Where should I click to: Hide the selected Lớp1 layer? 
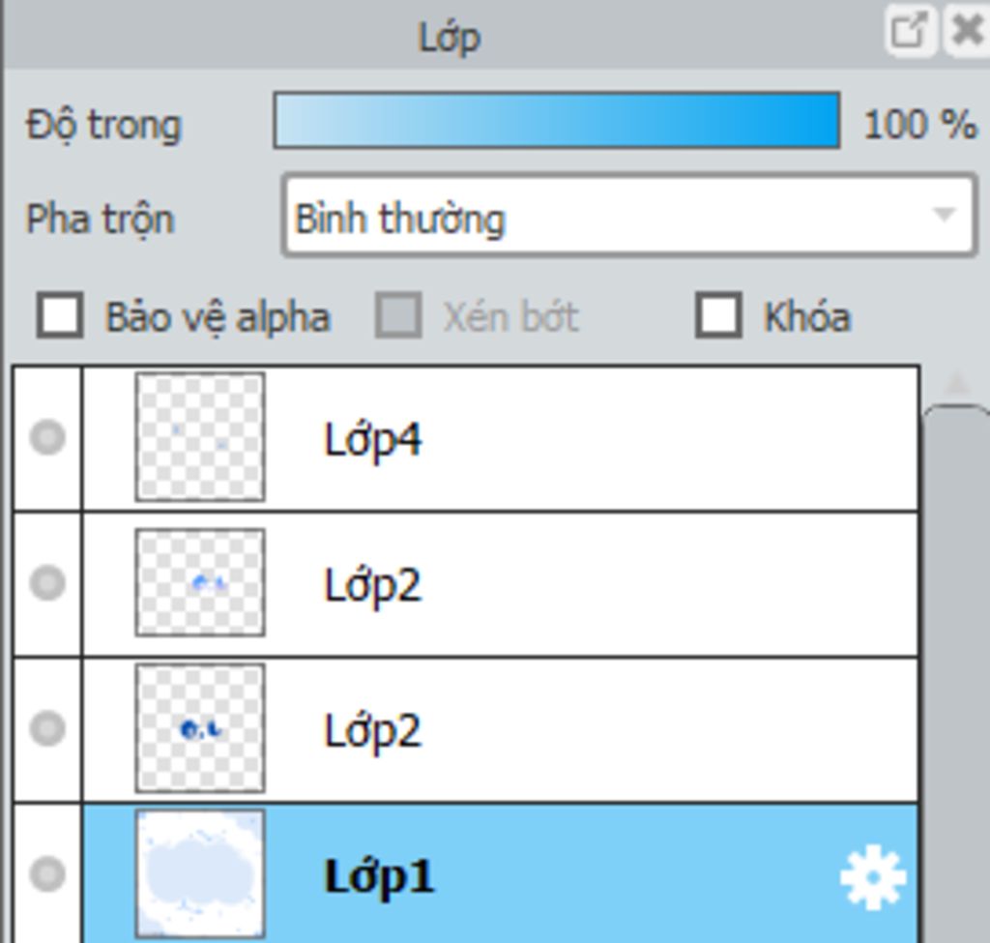click(x=47, y=873)
